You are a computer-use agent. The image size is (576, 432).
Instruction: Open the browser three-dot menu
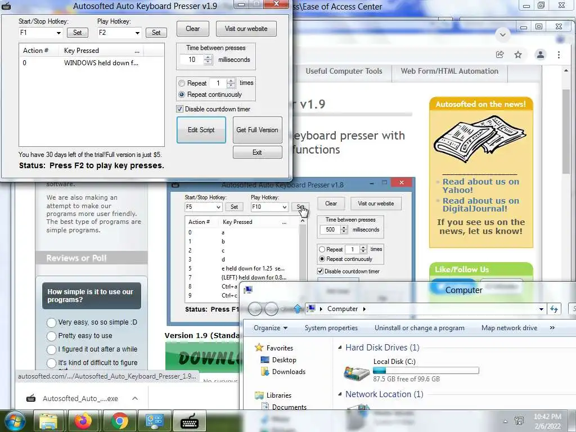(x=559, y=55)
